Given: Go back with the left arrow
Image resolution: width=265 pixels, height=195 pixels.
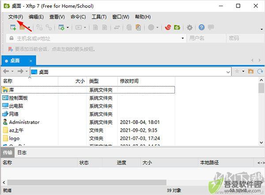Looking at the screenshot, I should point(6,71).
